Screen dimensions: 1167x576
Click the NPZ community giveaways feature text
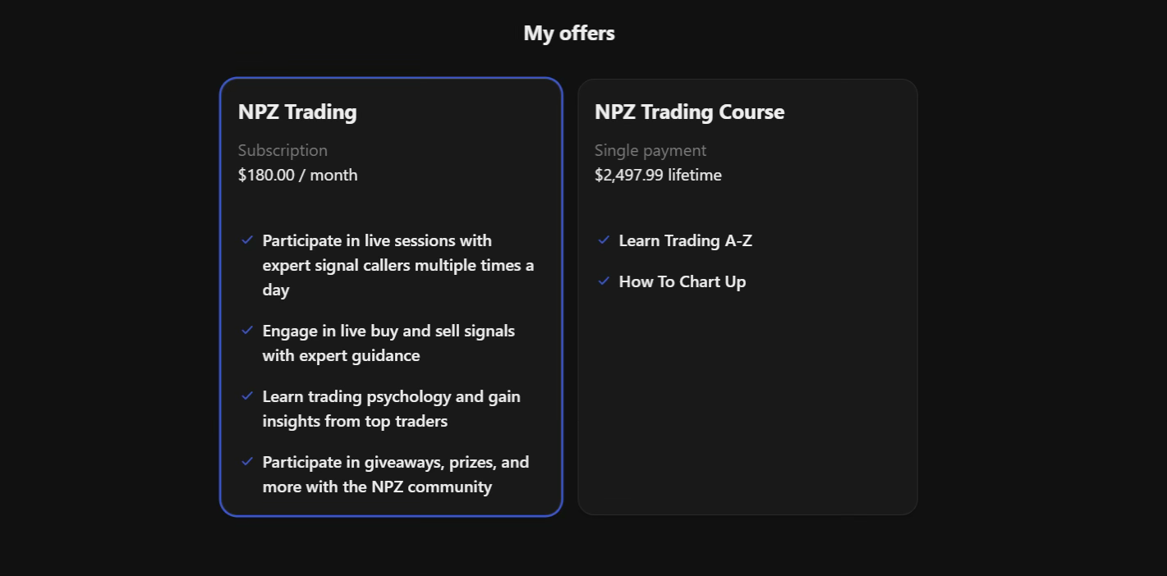point(396,473)
